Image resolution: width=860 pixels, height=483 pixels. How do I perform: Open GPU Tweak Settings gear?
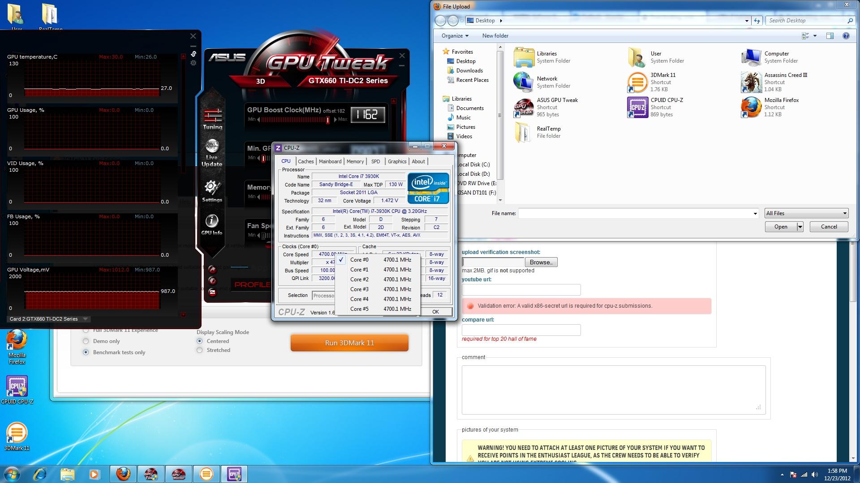pyautogui.click(x=212, y=191)
